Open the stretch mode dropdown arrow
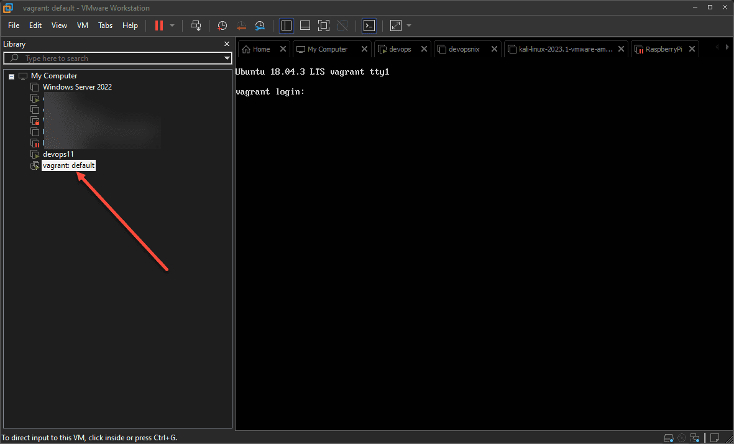This screenshot has width=734, height=444. click(x=409, y=25)
